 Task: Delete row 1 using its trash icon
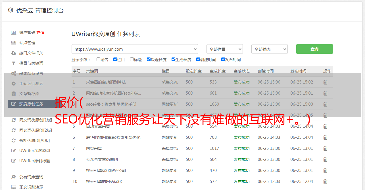point(325,82)
